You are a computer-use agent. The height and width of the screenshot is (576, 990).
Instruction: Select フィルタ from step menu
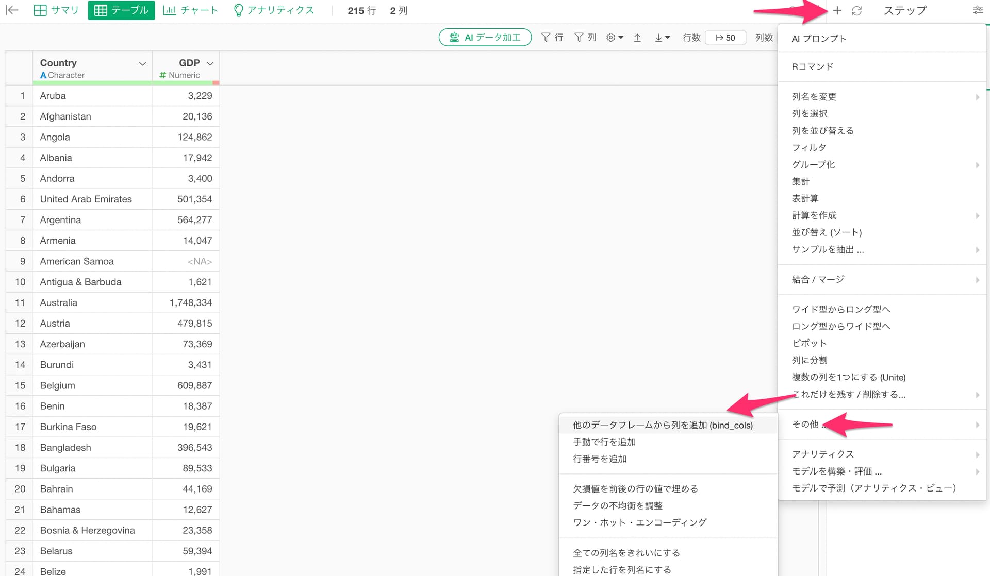point(809,147)
